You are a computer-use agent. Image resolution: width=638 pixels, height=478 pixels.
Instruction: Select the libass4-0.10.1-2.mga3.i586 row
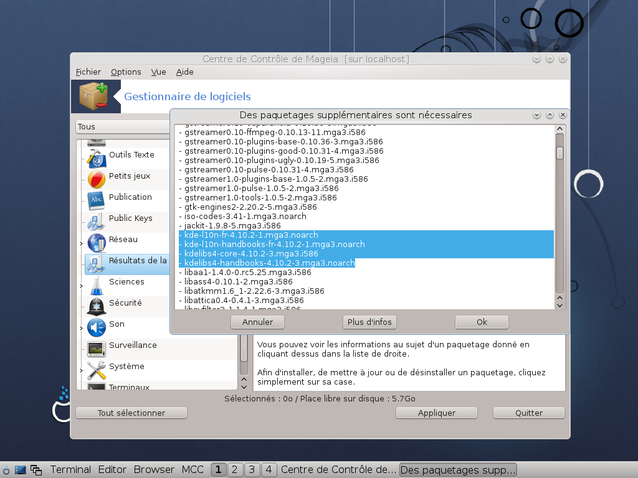[x=366, y=282]
